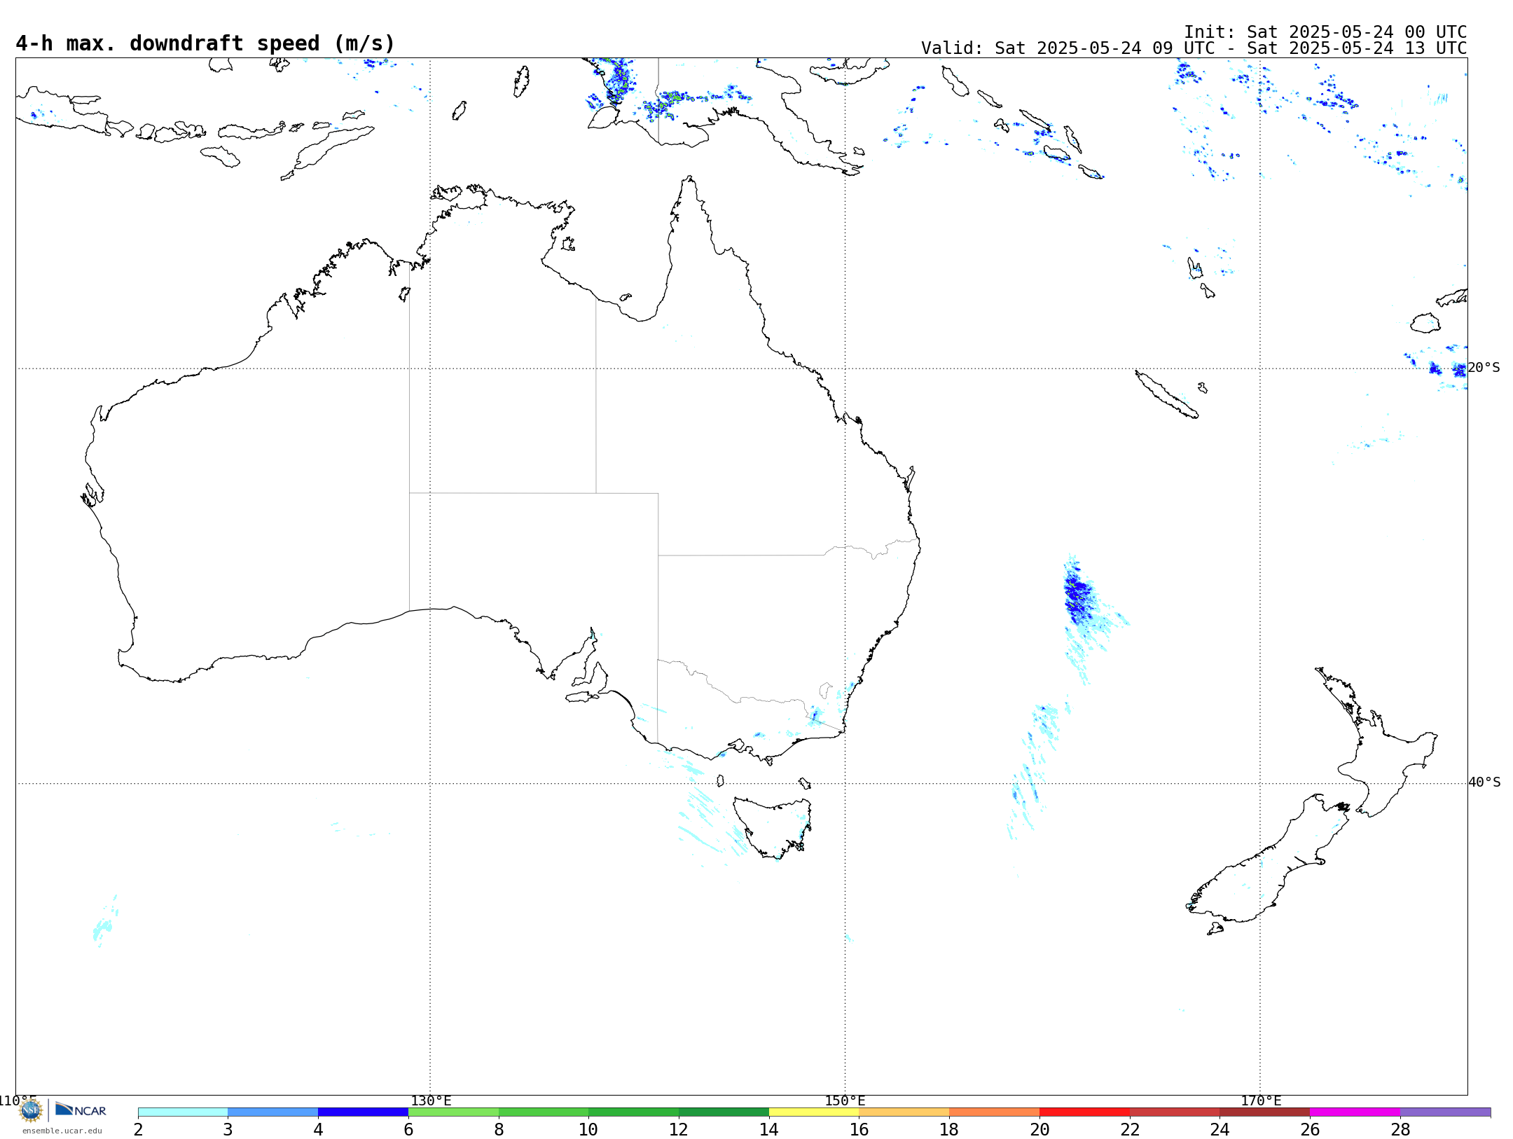Pick the light green swatch between 6 and 8
1513x1139 pixels.
453,1112
